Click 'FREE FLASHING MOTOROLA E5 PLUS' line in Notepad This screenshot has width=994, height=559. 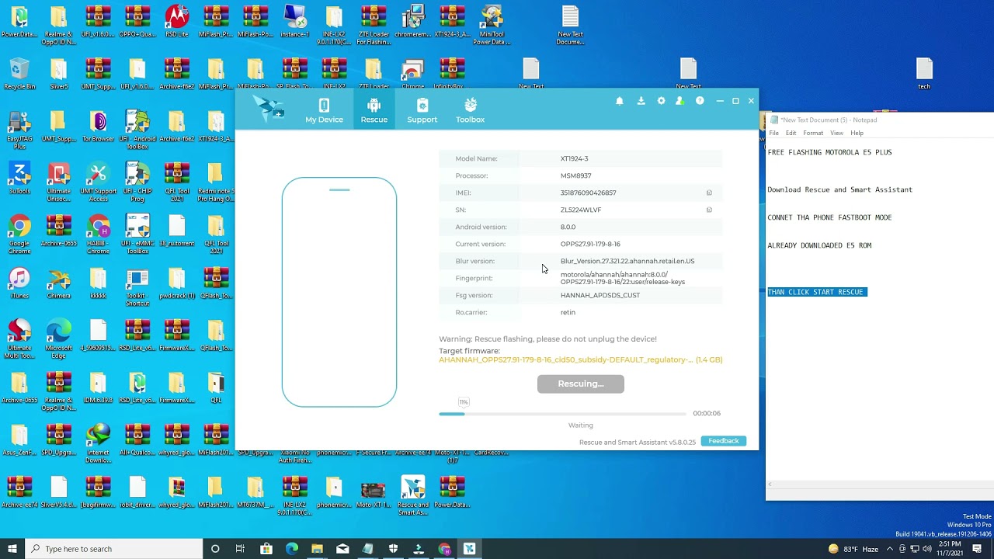coord(829,152)
